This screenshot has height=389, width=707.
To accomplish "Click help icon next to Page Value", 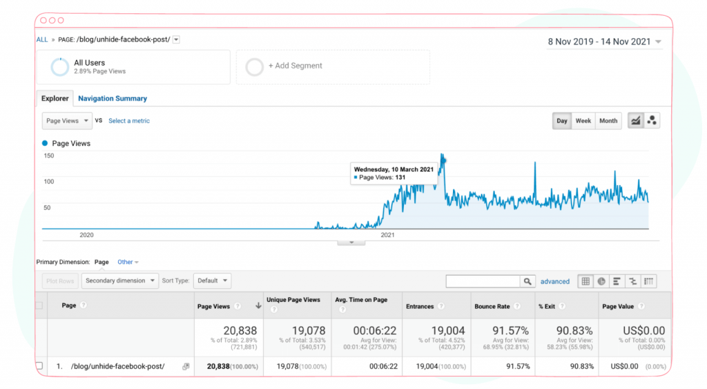I will pos(641,306).
